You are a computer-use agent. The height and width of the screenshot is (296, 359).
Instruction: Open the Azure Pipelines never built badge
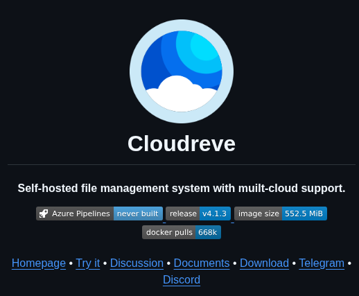click(x=99, y=214)
